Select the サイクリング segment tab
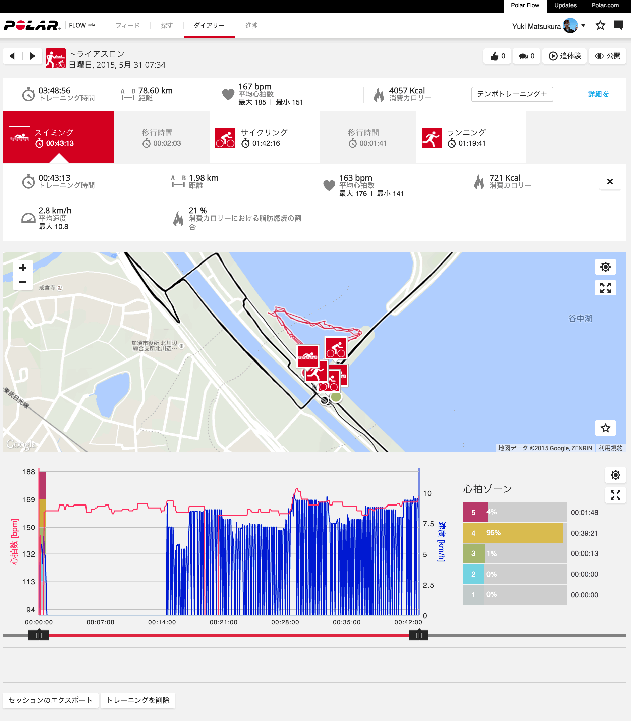 click(x=265, y=138)
